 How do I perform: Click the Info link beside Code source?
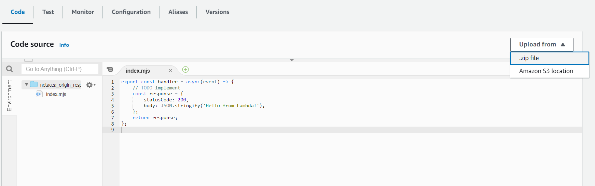click(64, 45)
